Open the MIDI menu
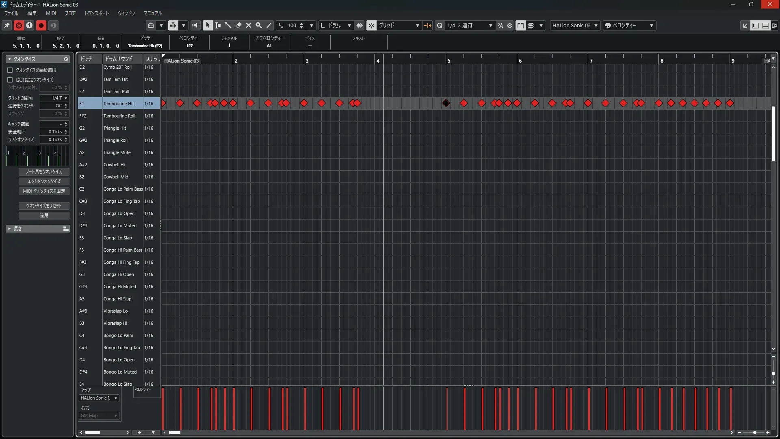Screen dimensions: 780x439 (x=51, y=13)
